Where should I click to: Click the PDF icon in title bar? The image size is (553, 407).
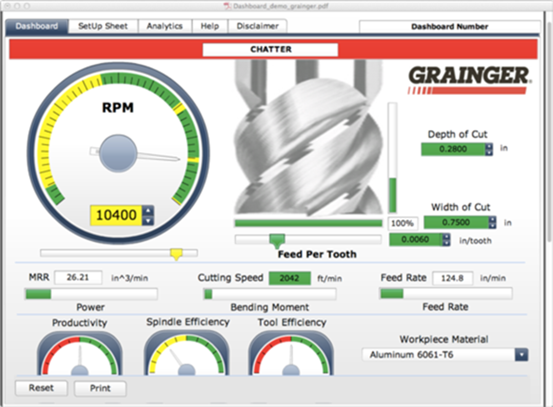pyautogui.click(x=228, y=6)
